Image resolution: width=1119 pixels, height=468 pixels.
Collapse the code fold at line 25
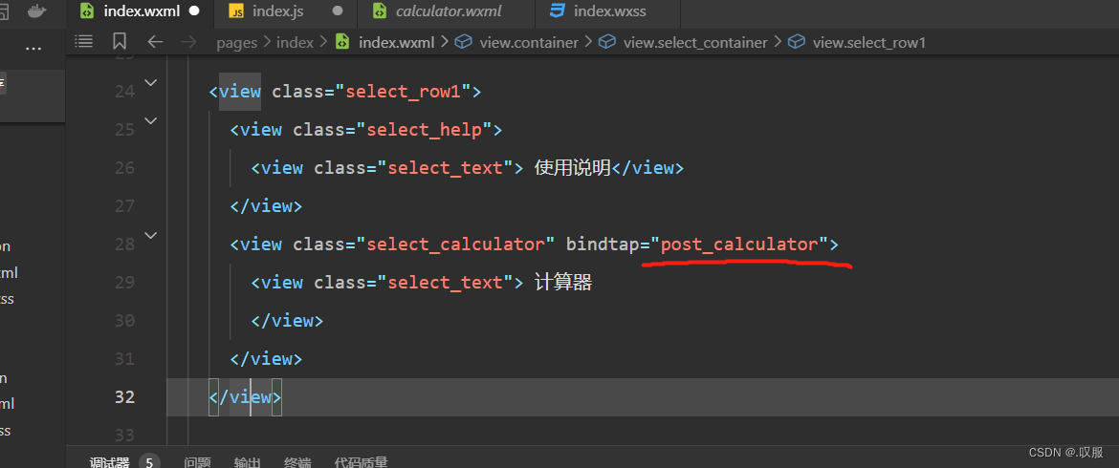coord(150,120)
